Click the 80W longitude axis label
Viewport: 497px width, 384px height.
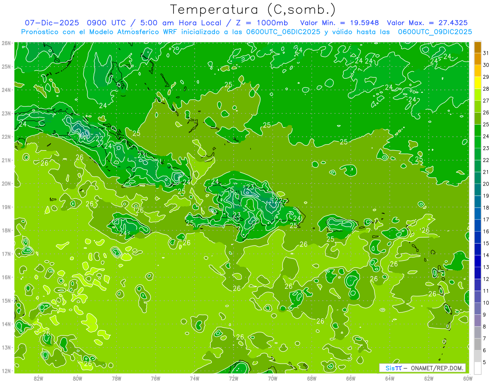(x=77, y=378)
